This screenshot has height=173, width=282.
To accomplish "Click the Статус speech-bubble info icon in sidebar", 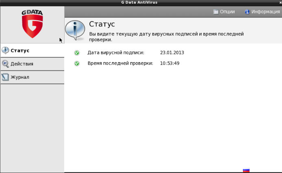I will (5, 50).
